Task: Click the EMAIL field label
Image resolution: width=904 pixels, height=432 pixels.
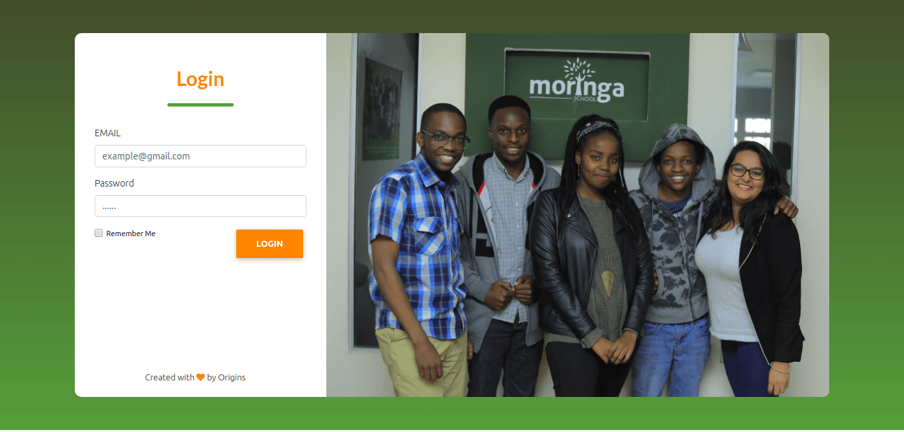Action: coord(108,133)
